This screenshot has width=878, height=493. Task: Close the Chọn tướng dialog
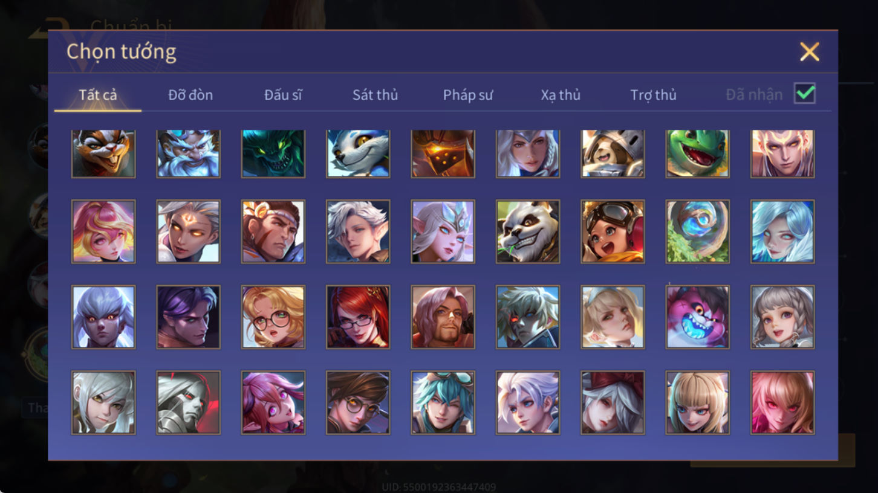[x=809, y=52]
